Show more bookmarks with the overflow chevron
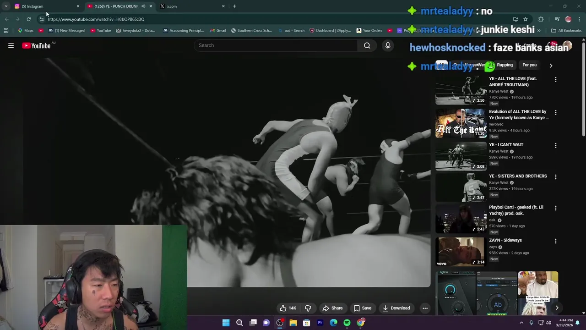586x330 pixels. pyautogui.click(x=539, y=31)
